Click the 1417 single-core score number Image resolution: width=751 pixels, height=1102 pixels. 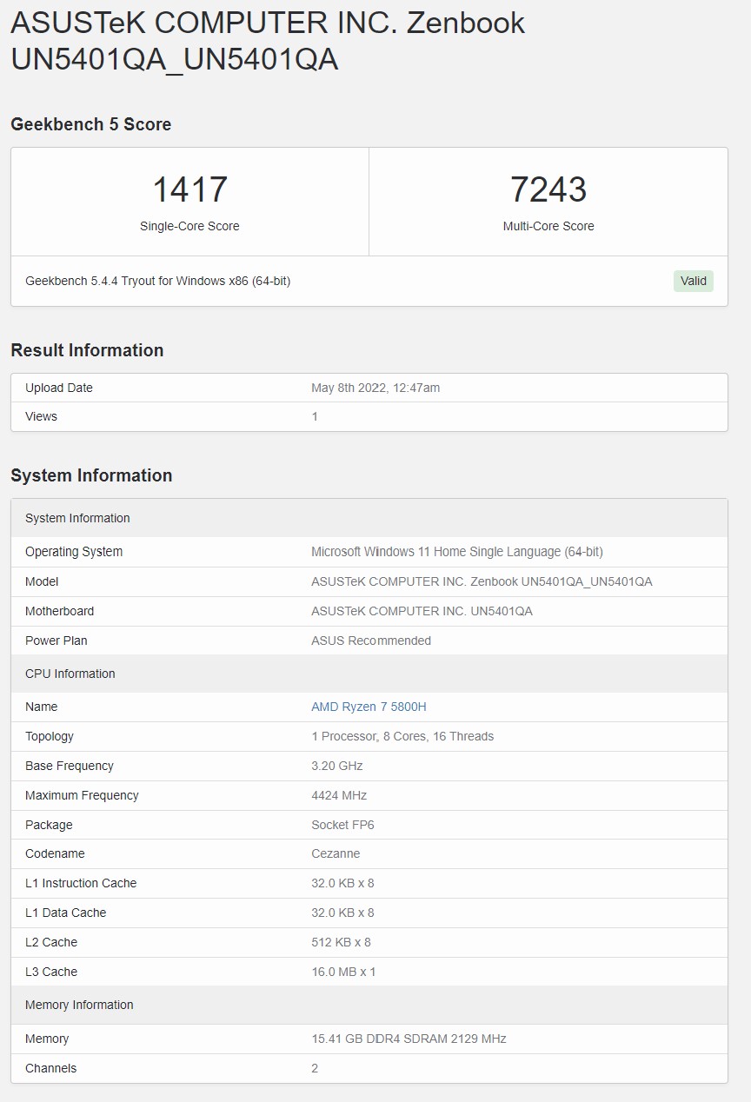click(x=189, y=189)
